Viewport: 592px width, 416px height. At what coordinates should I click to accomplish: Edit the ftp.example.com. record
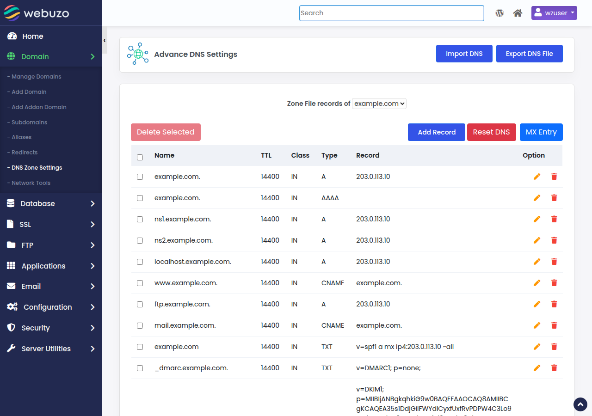tap(537, 304)
